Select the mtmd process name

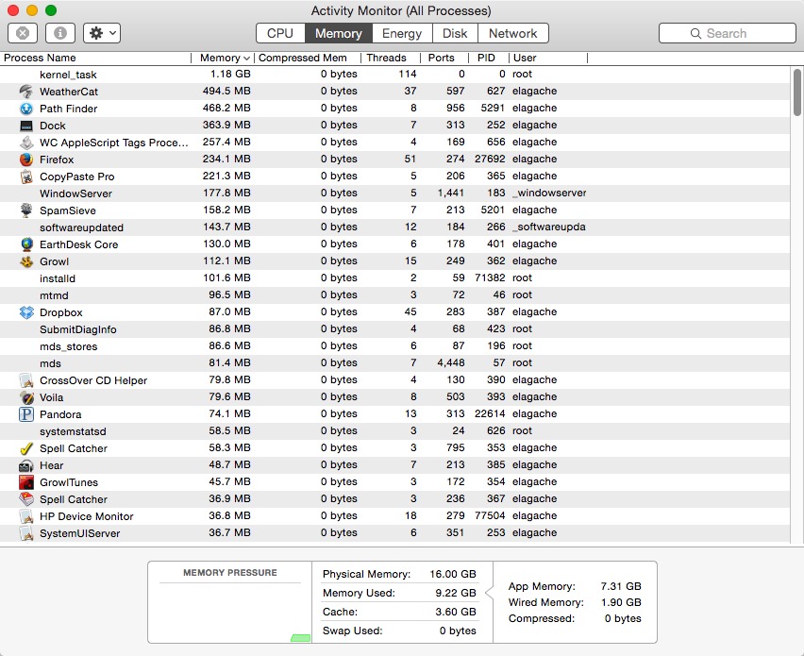54,295
